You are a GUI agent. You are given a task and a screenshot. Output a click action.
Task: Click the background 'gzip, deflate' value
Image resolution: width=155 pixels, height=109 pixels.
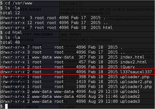(x=71, y=34)
